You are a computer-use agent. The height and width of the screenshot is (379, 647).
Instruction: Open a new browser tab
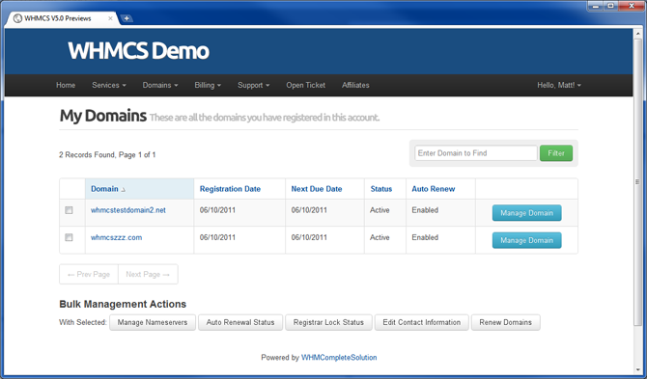pyautogui.click(x=127, y=18)
